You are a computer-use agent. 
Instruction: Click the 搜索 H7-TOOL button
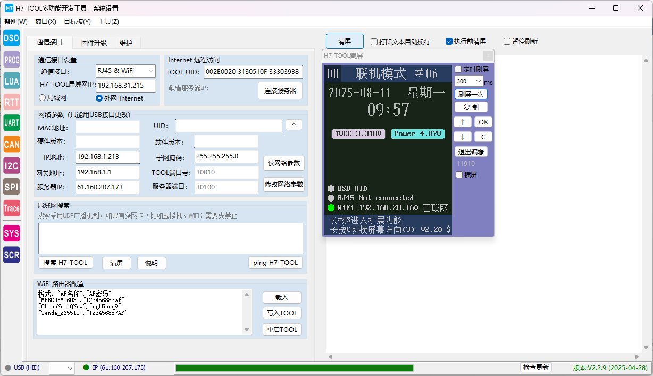65,263
